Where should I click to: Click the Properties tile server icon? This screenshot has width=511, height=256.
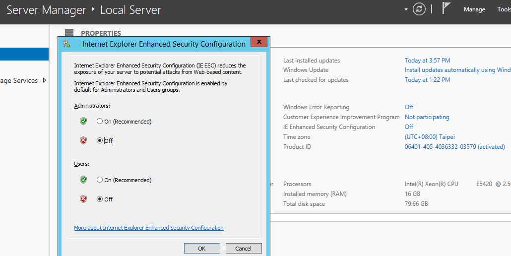69,33
